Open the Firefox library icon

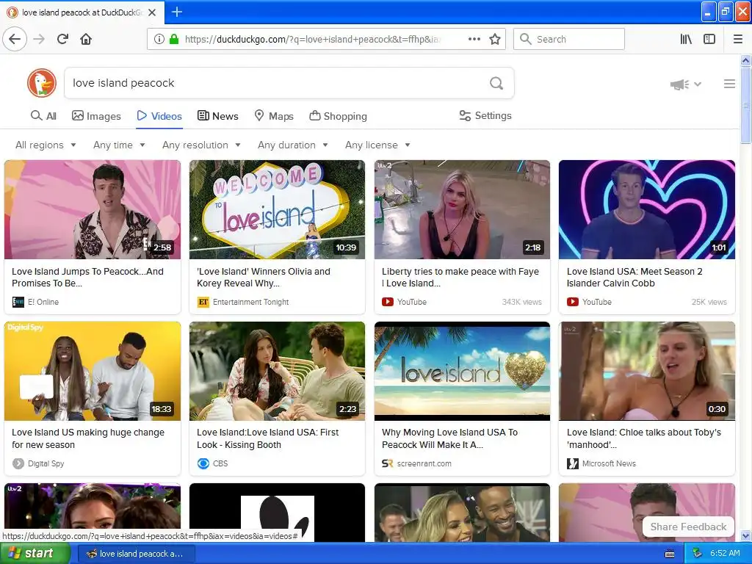pyautogui.click(x=686, y=40)
